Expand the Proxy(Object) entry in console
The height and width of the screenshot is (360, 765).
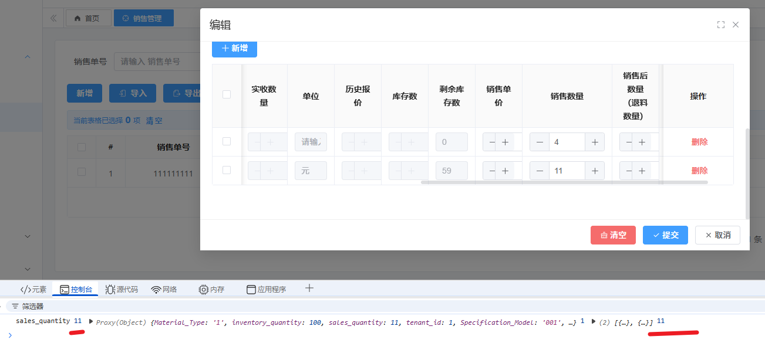(x=90, y=321)
